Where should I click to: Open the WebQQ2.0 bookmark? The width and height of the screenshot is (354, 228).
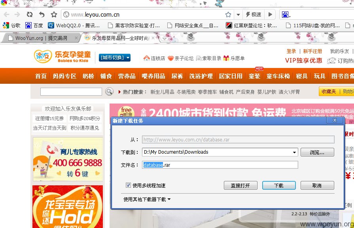point(74,25)
